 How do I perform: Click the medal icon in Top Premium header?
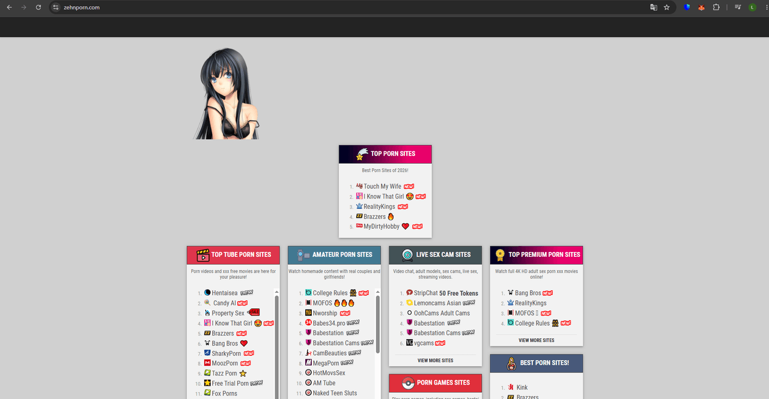click(500, 254)
